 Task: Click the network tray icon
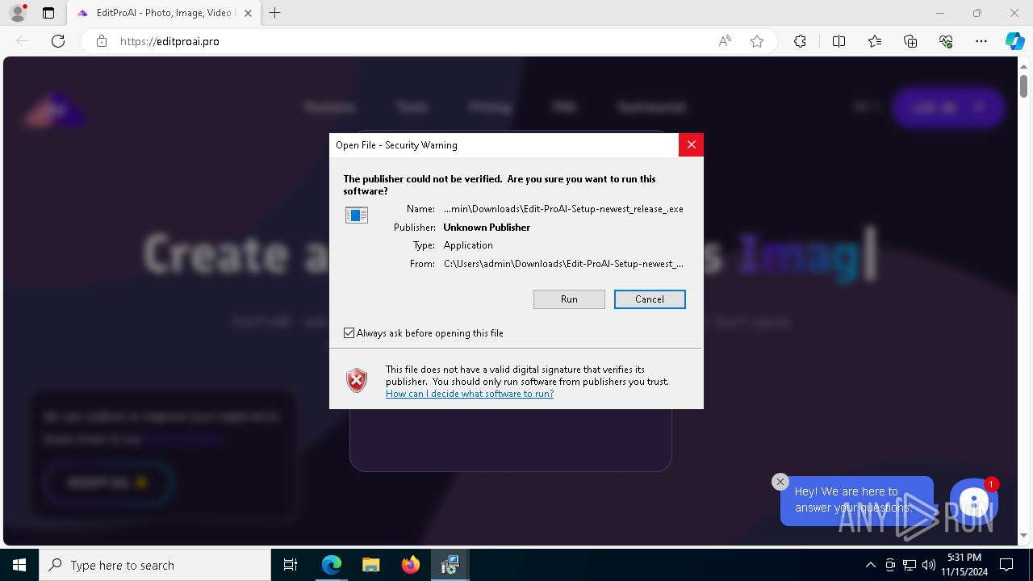(910, 565)
